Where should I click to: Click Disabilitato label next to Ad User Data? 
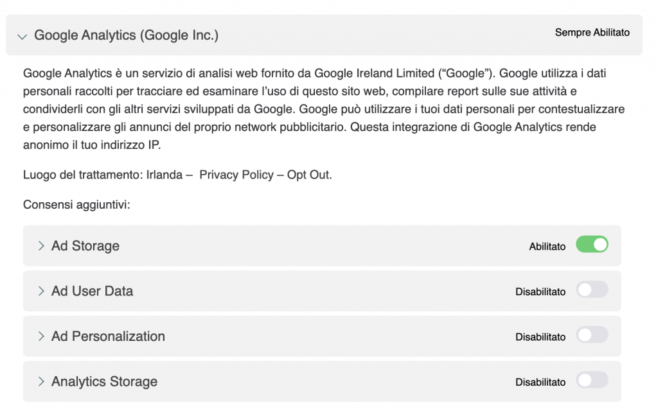click(540, 292)
